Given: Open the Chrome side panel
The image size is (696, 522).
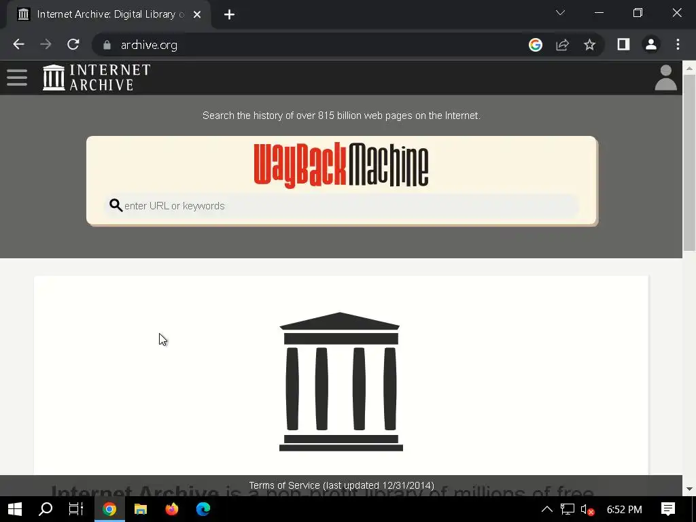Looking at the screenshot, I should tap(624, 44).
